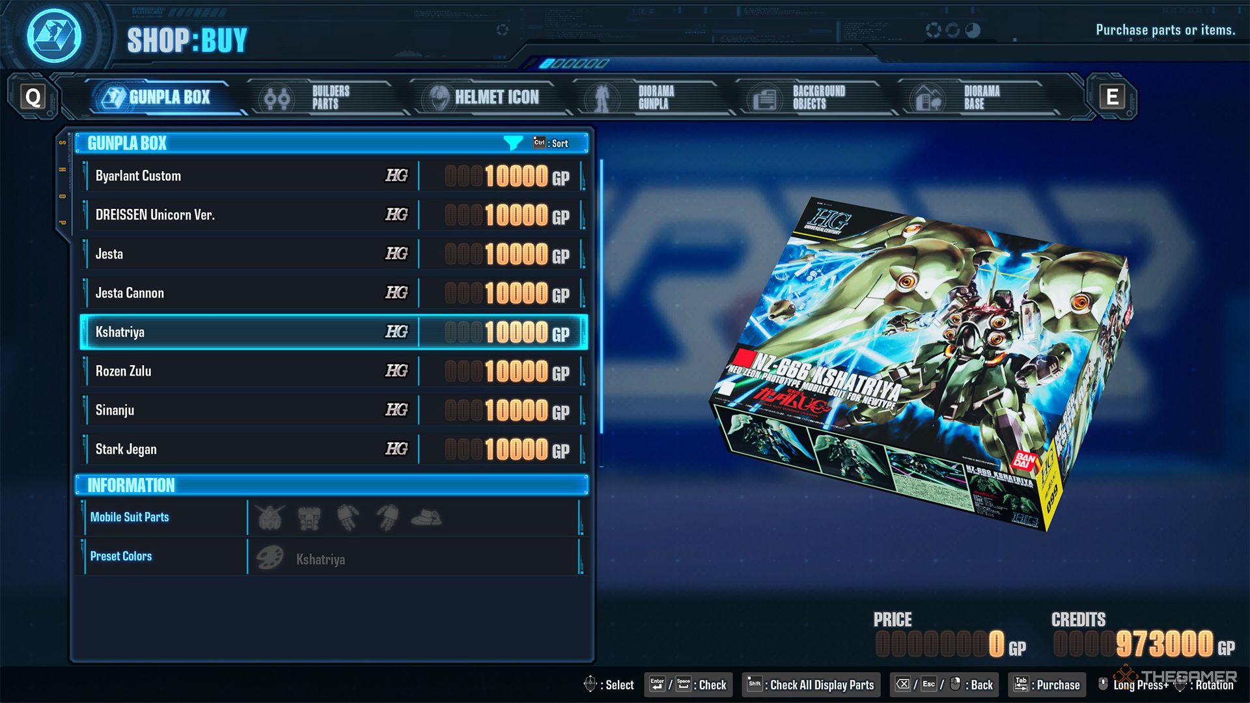1250x703 pixels.
Task: Expand the Mobile Suit Parts information section
Action: pos(130,516)
